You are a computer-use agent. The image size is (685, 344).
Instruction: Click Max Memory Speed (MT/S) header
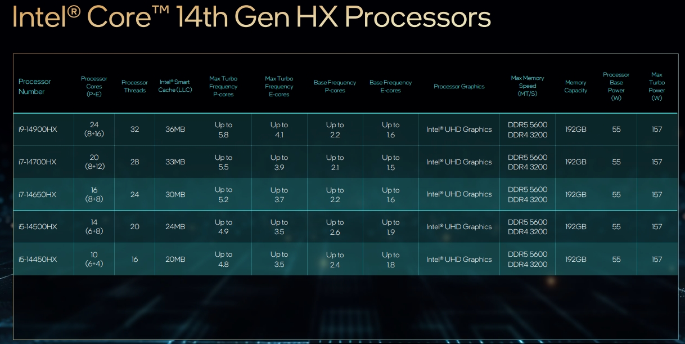click(x=528, y=86)
